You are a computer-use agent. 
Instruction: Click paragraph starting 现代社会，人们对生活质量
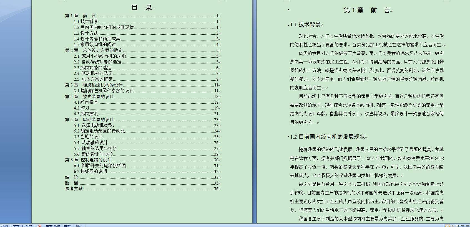367,40
